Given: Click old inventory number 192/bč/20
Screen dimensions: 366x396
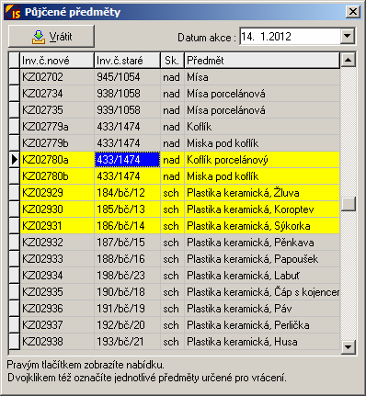Looking at the screenshot, I should click(x=127, y=325).
